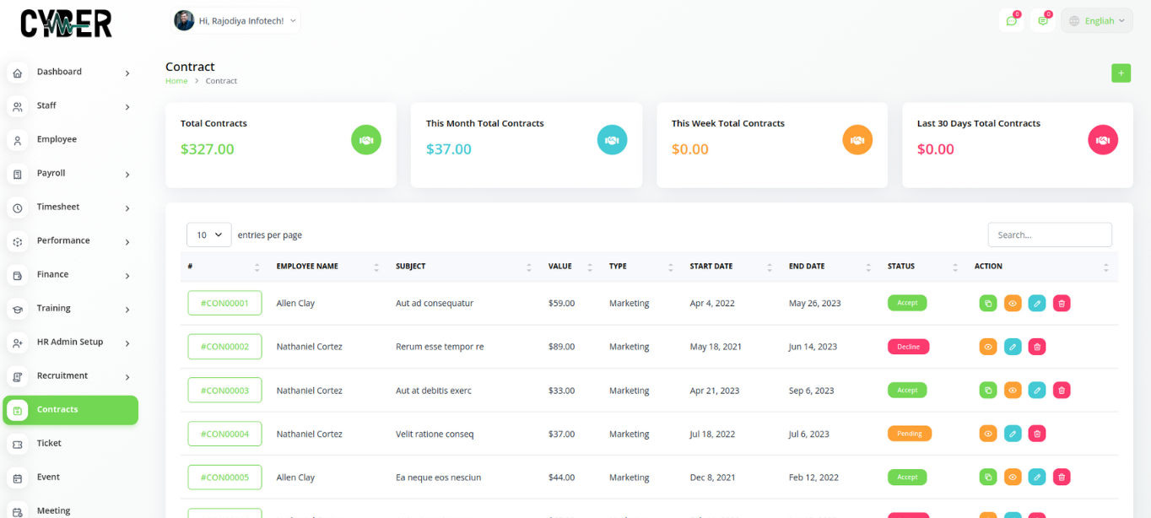Click the edit pencil icon for #CON00002
The height and width of the screenshot is (518, 1151).
(x=1013, y=347)
